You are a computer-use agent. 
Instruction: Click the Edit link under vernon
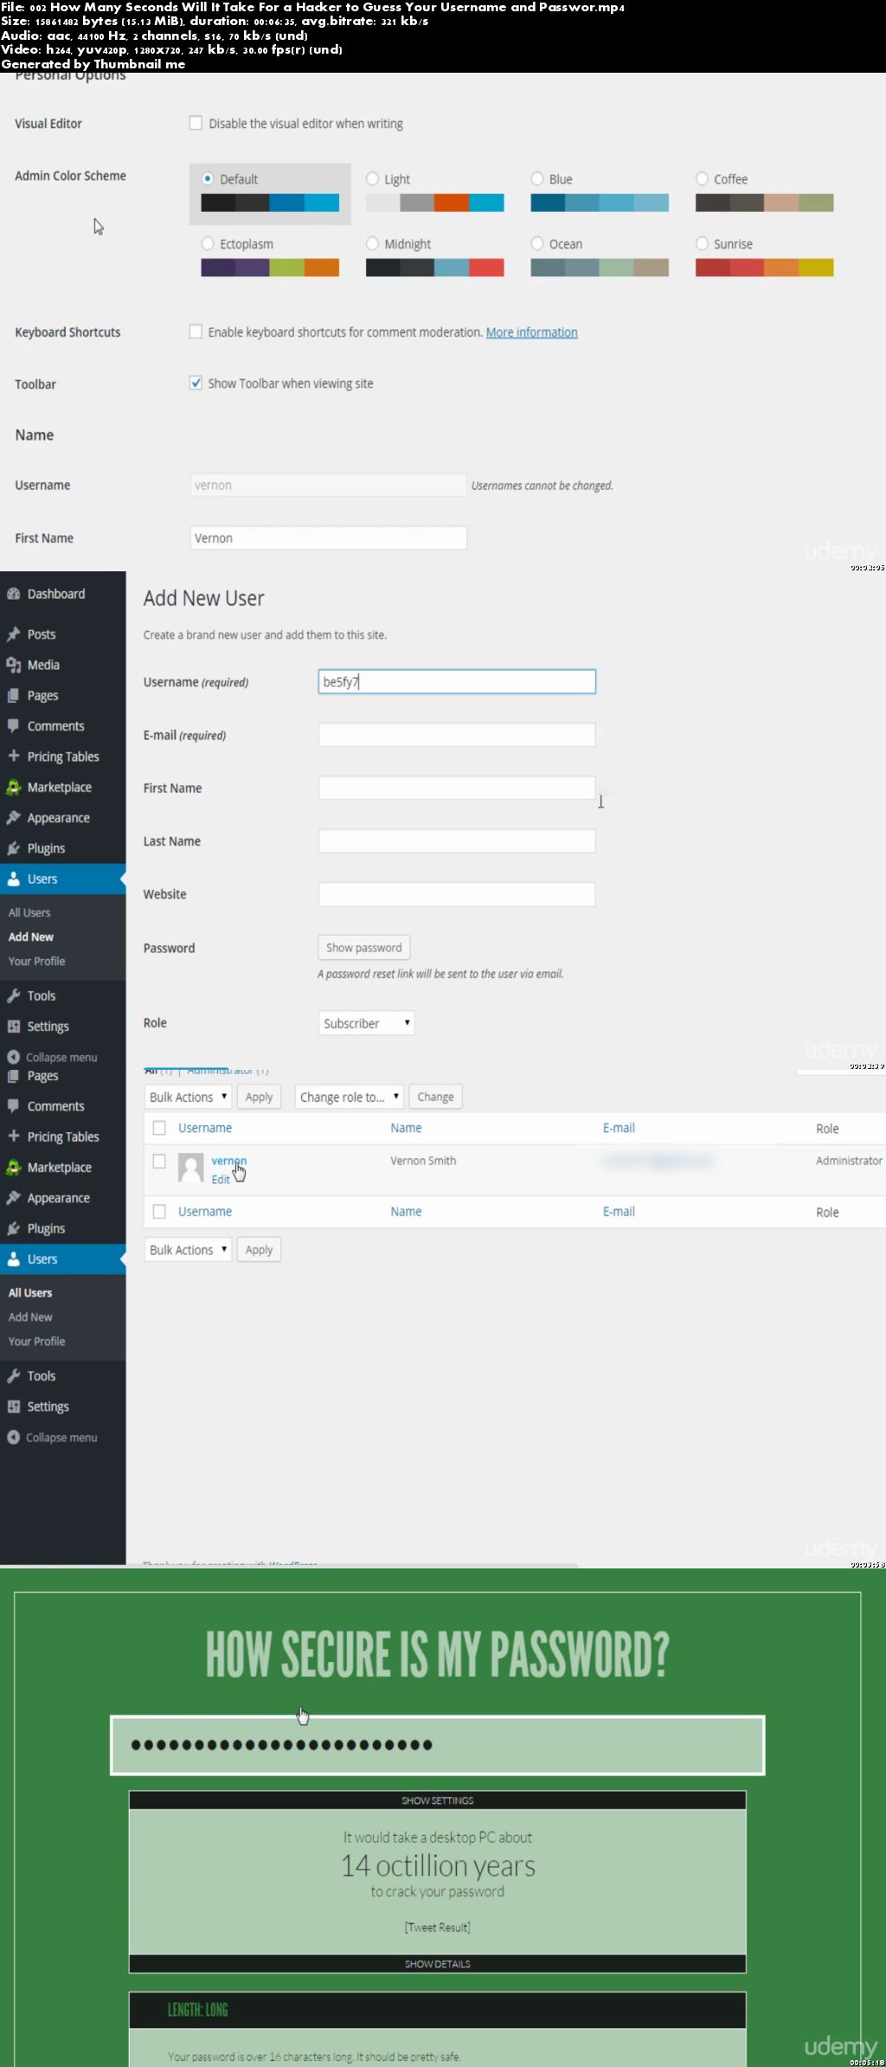[x=221, y=1180]
